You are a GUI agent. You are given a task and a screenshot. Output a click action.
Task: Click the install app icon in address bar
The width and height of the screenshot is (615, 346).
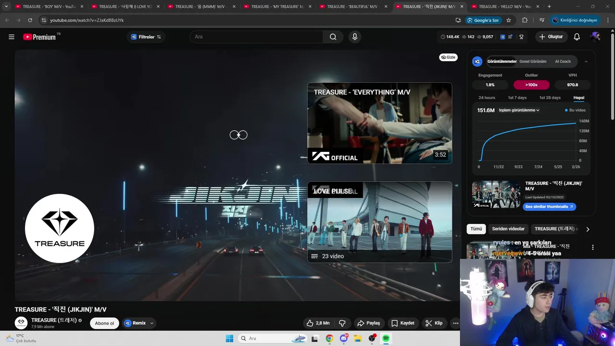[458, 20]
